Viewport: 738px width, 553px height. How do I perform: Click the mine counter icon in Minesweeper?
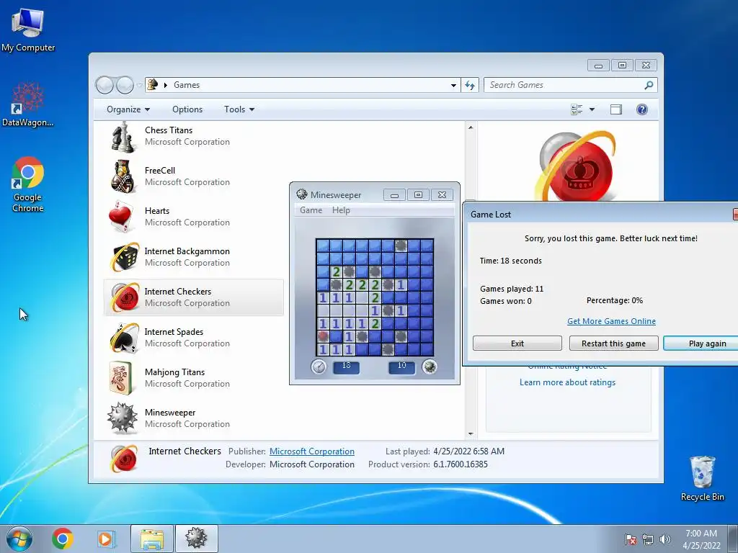click(430, 367)
